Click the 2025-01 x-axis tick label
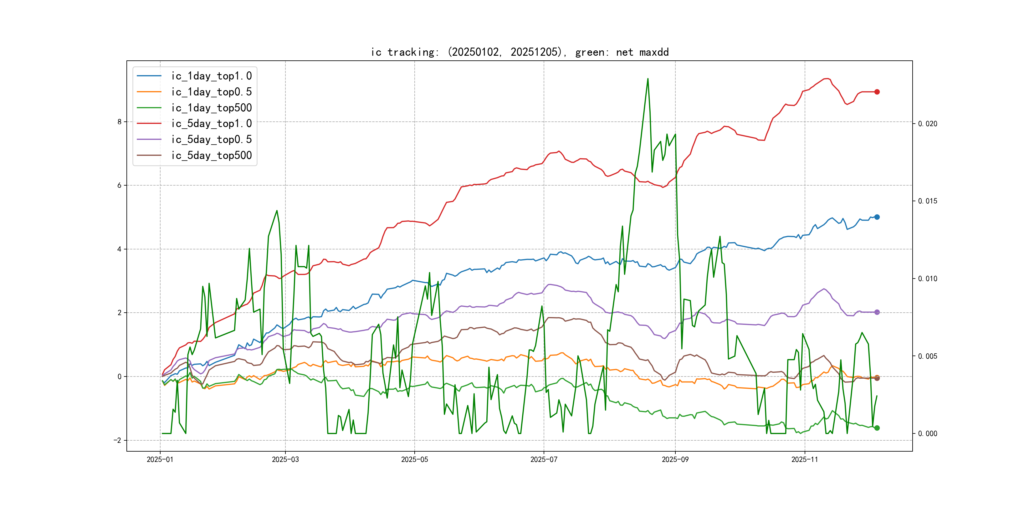Viewport: 1014px width, 507px height. point(160,459)
